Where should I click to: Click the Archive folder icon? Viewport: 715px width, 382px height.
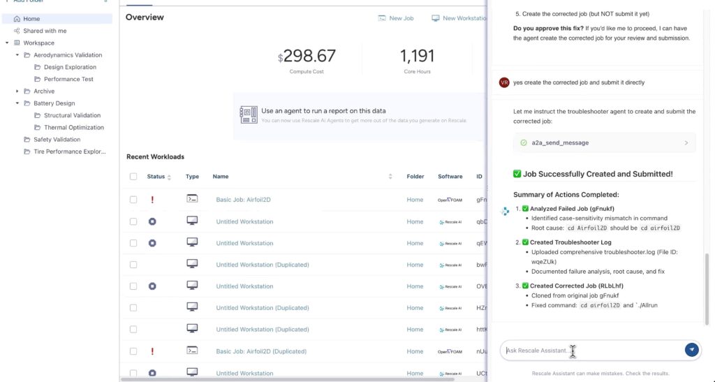[27, 91]
